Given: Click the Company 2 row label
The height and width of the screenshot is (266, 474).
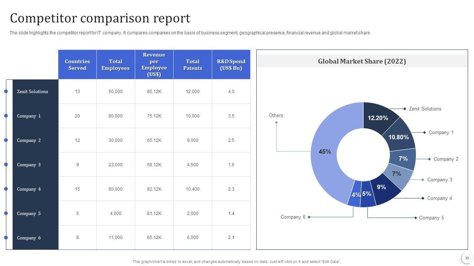Looking at the screenshot, I should [x=29, y=140].
